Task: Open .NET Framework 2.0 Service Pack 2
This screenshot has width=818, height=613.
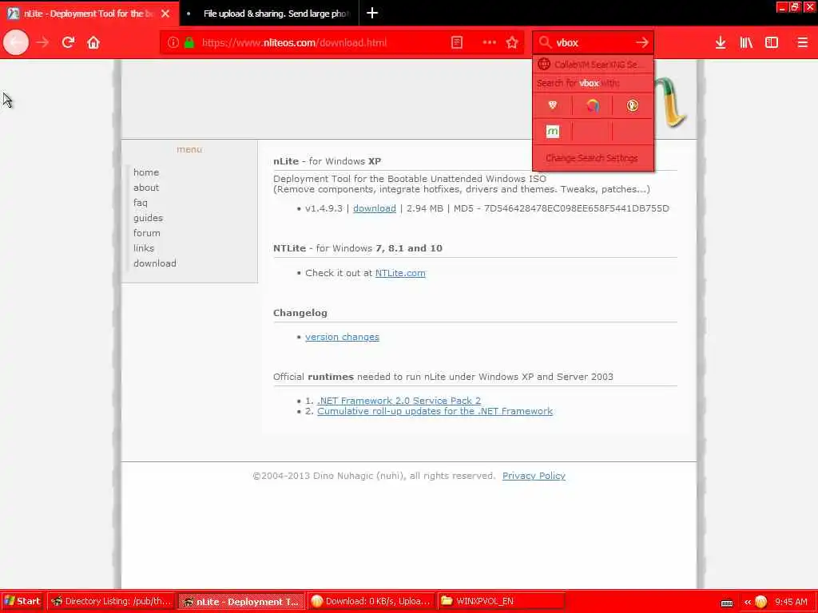Action: (399, 401)
